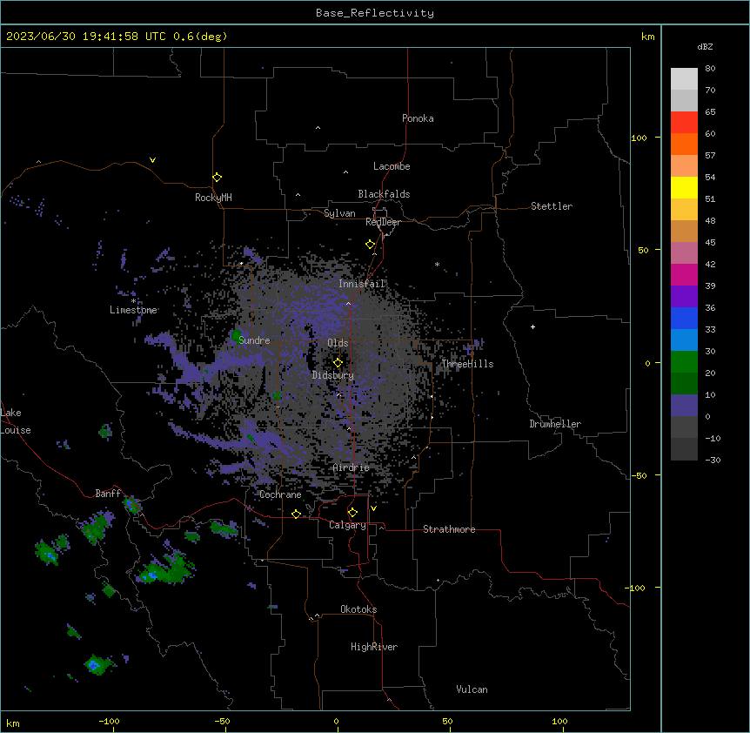Click the RedDeer label
This screenshot has width=750, height=733.
click(x=383, y=222)
